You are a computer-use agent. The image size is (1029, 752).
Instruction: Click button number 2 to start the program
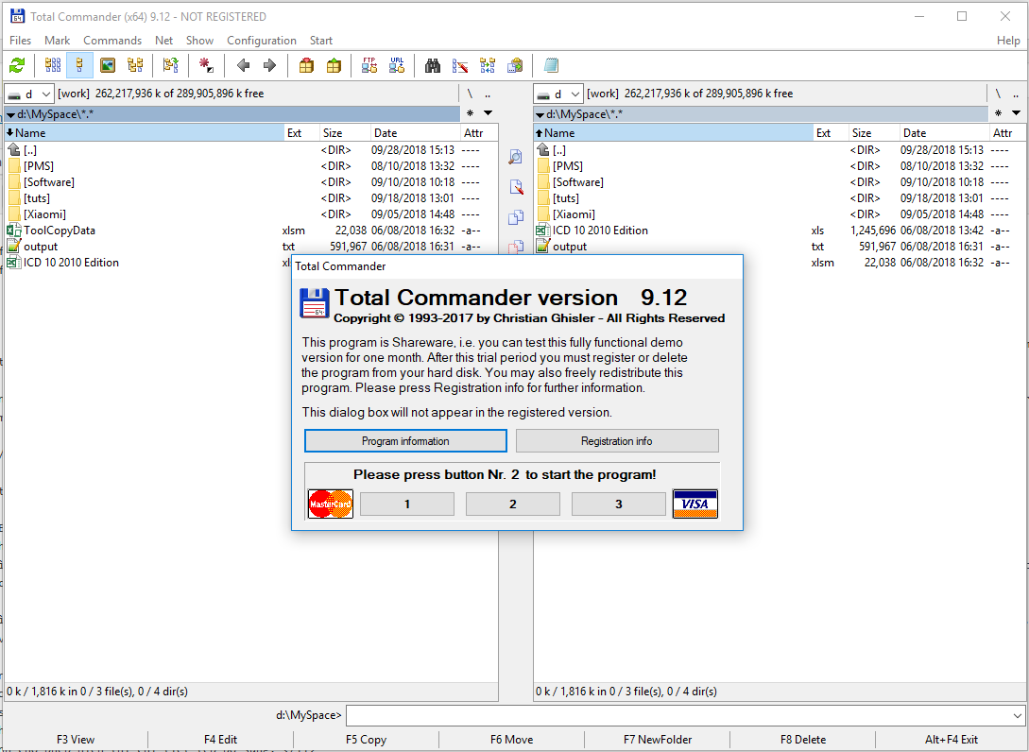click(x=513, y=504)
